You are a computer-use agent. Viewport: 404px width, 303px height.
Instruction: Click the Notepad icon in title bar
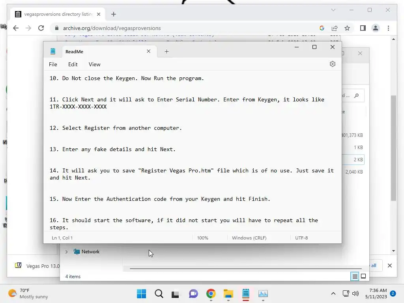point(53,51)
